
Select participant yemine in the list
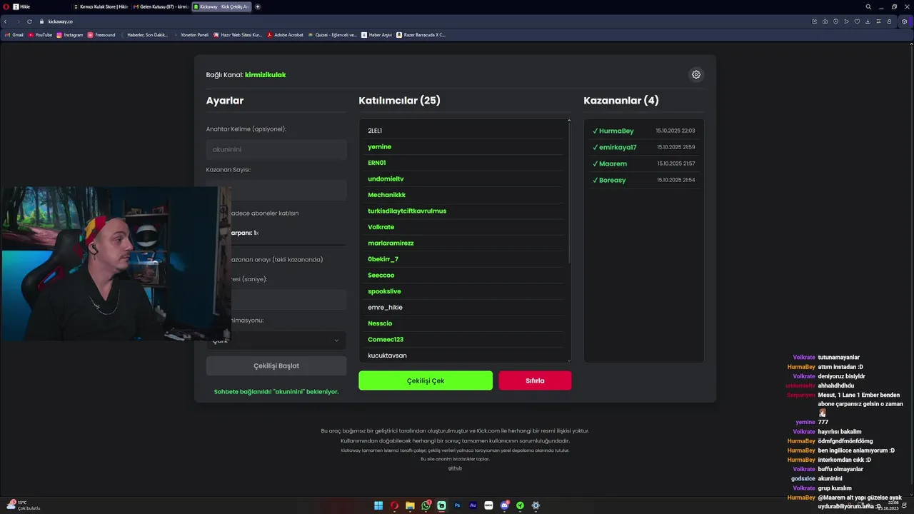click(x=464, y=146)
